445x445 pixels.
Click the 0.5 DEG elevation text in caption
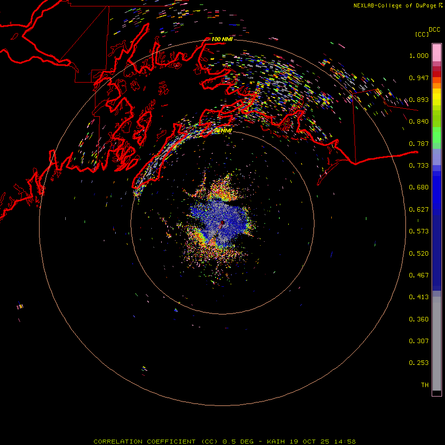coord(238,442)
